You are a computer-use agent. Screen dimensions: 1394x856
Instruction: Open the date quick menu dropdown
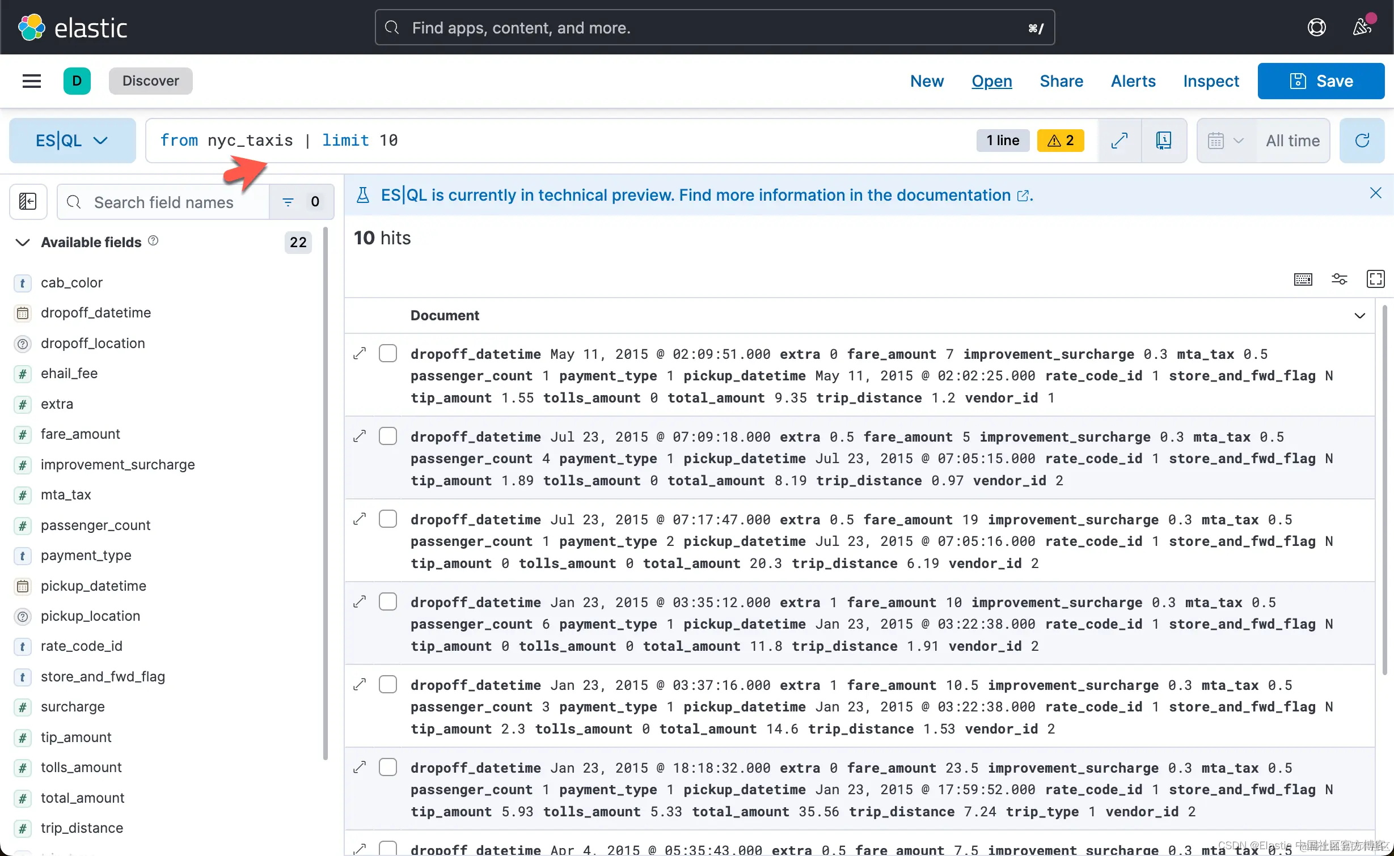(x=1225, y=141)
